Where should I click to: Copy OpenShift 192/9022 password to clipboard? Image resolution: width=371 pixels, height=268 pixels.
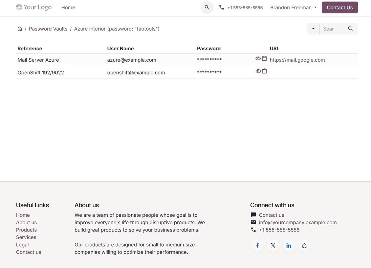click(x=265, y=71)
